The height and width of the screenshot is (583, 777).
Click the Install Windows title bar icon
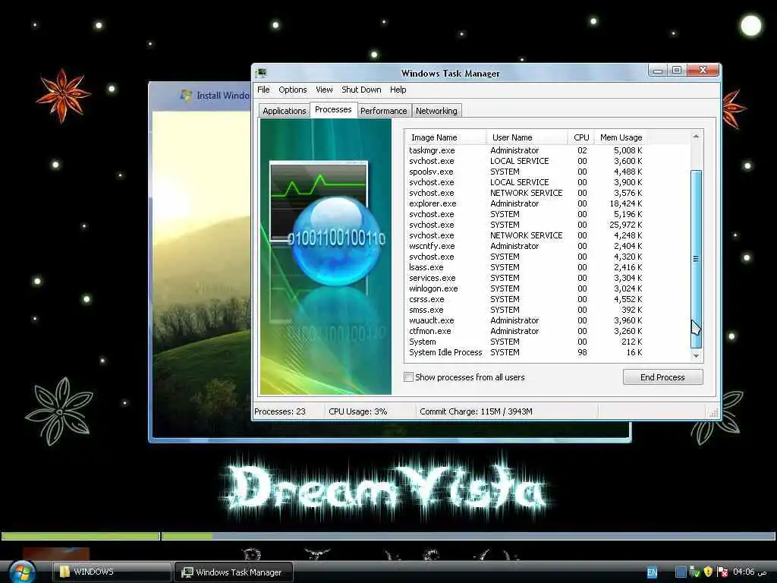[x=187, y=95]
